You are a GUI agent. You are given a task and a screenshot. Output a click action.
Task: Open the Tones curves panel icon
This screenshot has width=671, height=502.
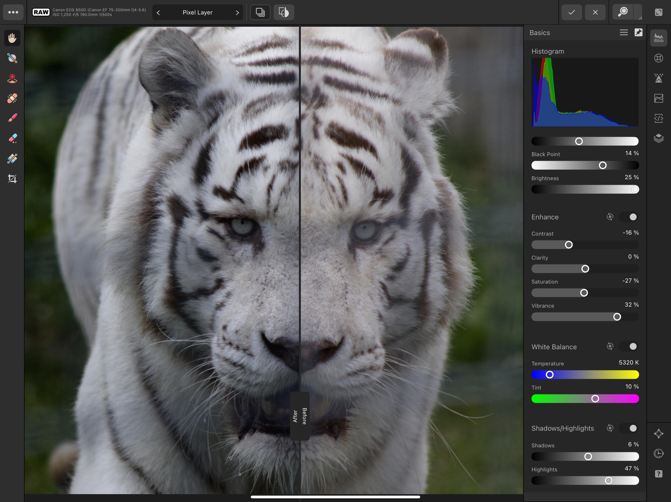pos(659,98)
